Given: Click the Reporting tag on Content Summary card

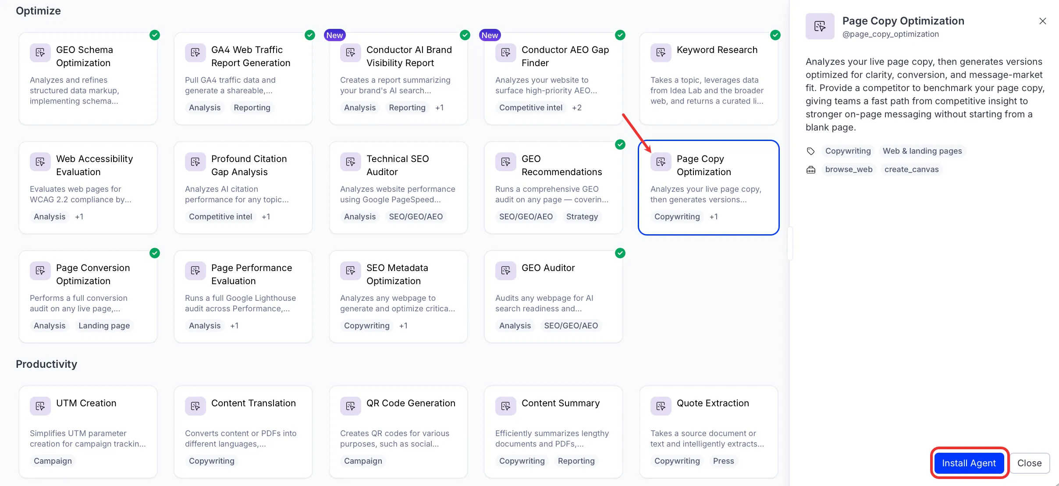Looking at the screenshot, I should 576,461.
